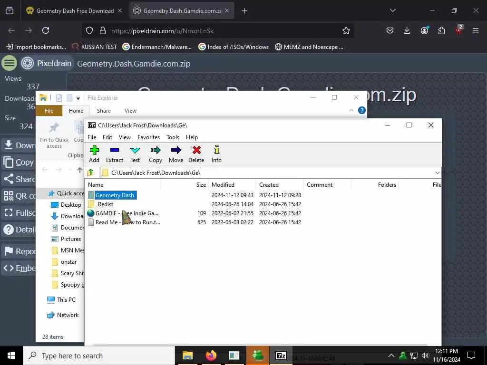Open the Pixeldrain hamburger menu
The height and width of the screenshot is (365, 487).
point(10,63)
